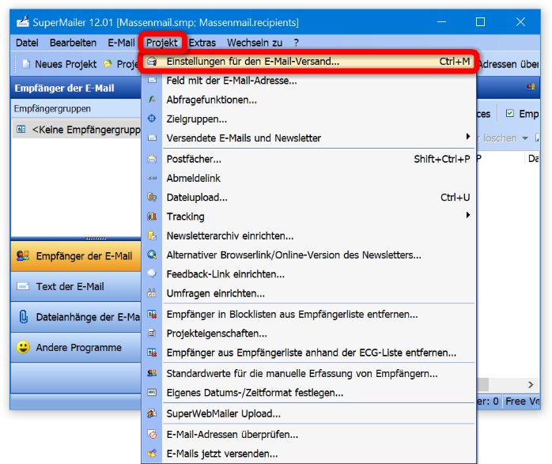This screenshot has width=552, height=464.
Task: Click the upload icon beside Dateiupload
Action: point(152,197)
